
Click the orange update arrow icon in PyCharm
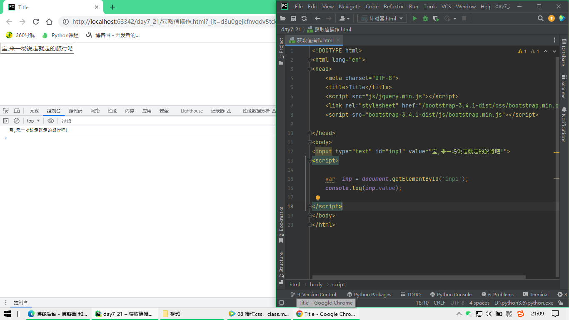pos(552,18)
